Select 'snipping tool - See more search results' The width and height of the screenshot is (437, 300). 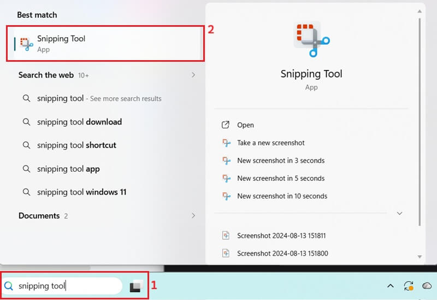click(x=99, y=98)
